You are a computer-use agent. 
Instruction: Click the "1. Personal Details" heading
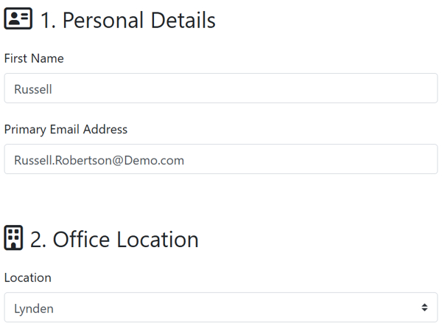[127, 20]
